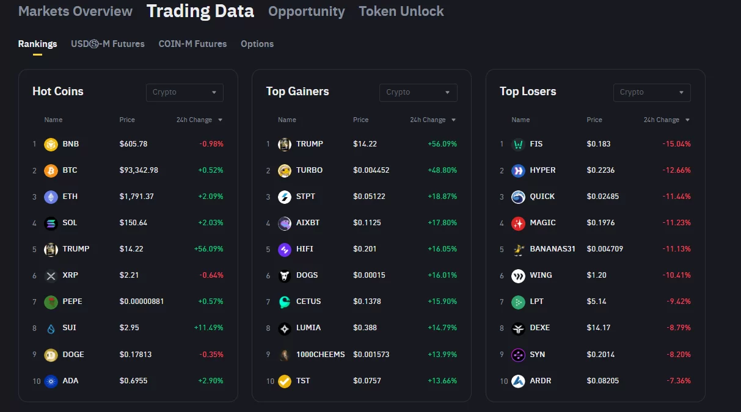Sort Top Losers by 24h Change
Screen dimensions: 741x412
666,120
